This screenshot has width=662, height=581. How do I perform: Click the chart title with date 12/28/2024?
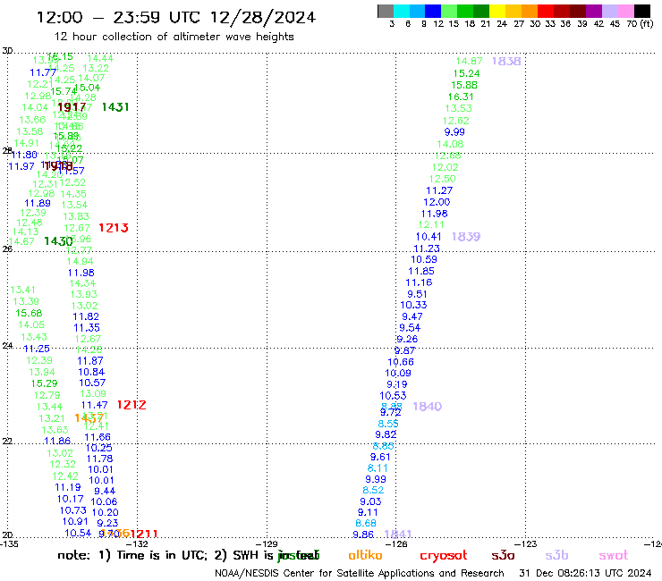176,17
